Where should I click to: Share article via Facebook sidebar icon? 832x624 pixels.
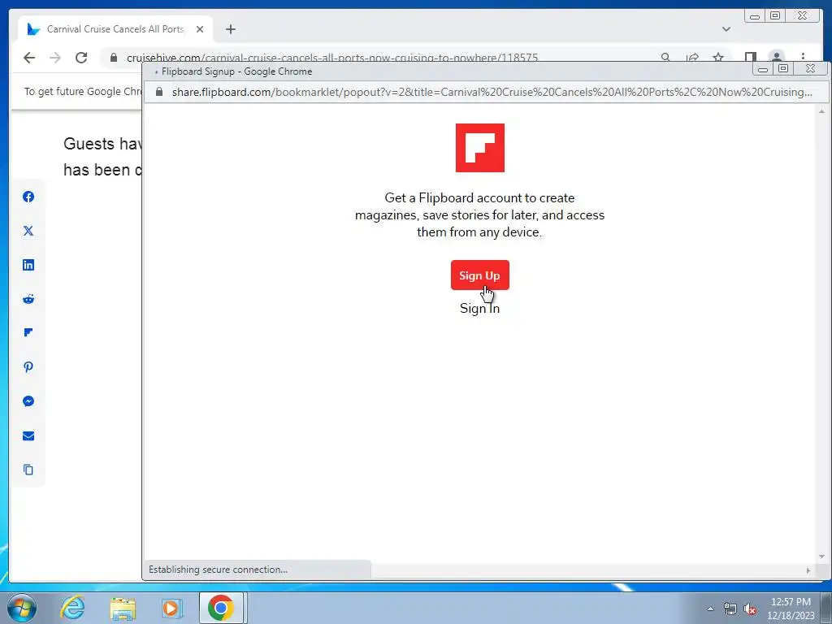28,197
